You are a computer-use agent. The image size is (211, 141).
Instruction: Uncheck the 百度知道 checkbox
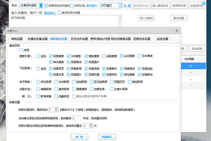tap(86, 74)
